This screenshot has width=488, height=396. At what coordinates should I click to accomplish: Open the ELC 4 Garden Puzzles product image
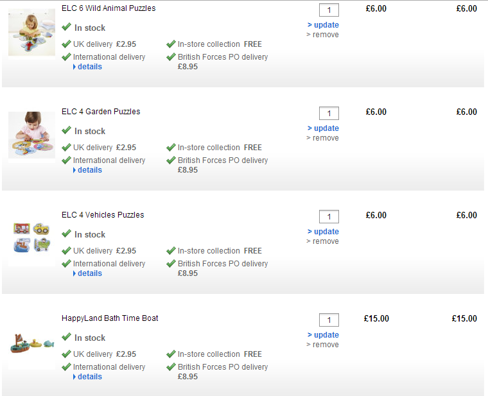(31, 135)
